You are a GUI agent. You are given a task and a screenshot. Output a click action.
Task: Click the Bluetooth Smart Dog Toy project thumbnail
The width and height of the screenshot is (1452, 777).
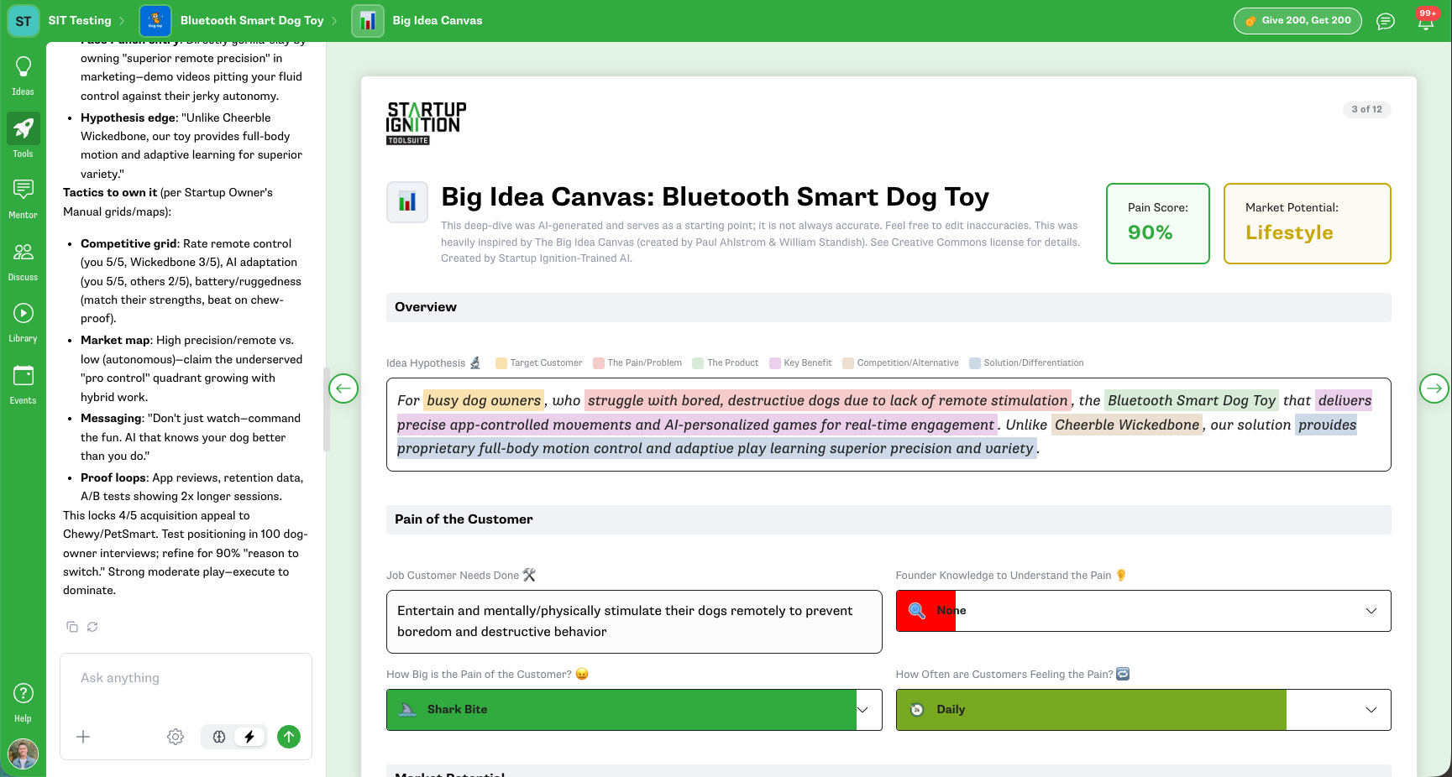click(x=155, y=21)
